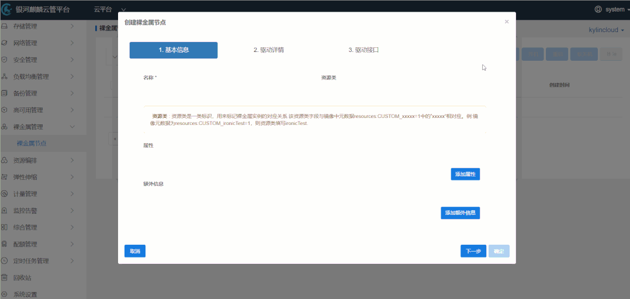630x299 pixels.
Task: Click the 添加额外信息 button
Action: 461,213
